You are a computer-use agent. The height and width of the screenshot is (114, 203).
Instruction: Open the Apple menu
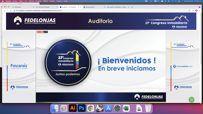tap(3, 1)
